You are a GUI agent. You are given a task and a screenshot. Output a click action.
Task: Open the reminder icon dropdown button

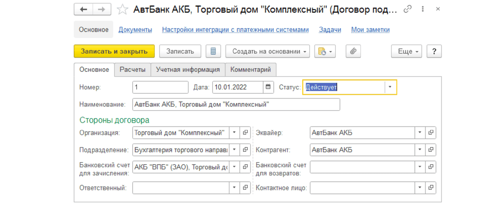325,51
